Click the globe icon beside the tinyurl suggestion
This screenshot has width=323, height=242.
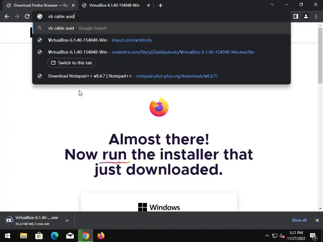coord(40,40)
